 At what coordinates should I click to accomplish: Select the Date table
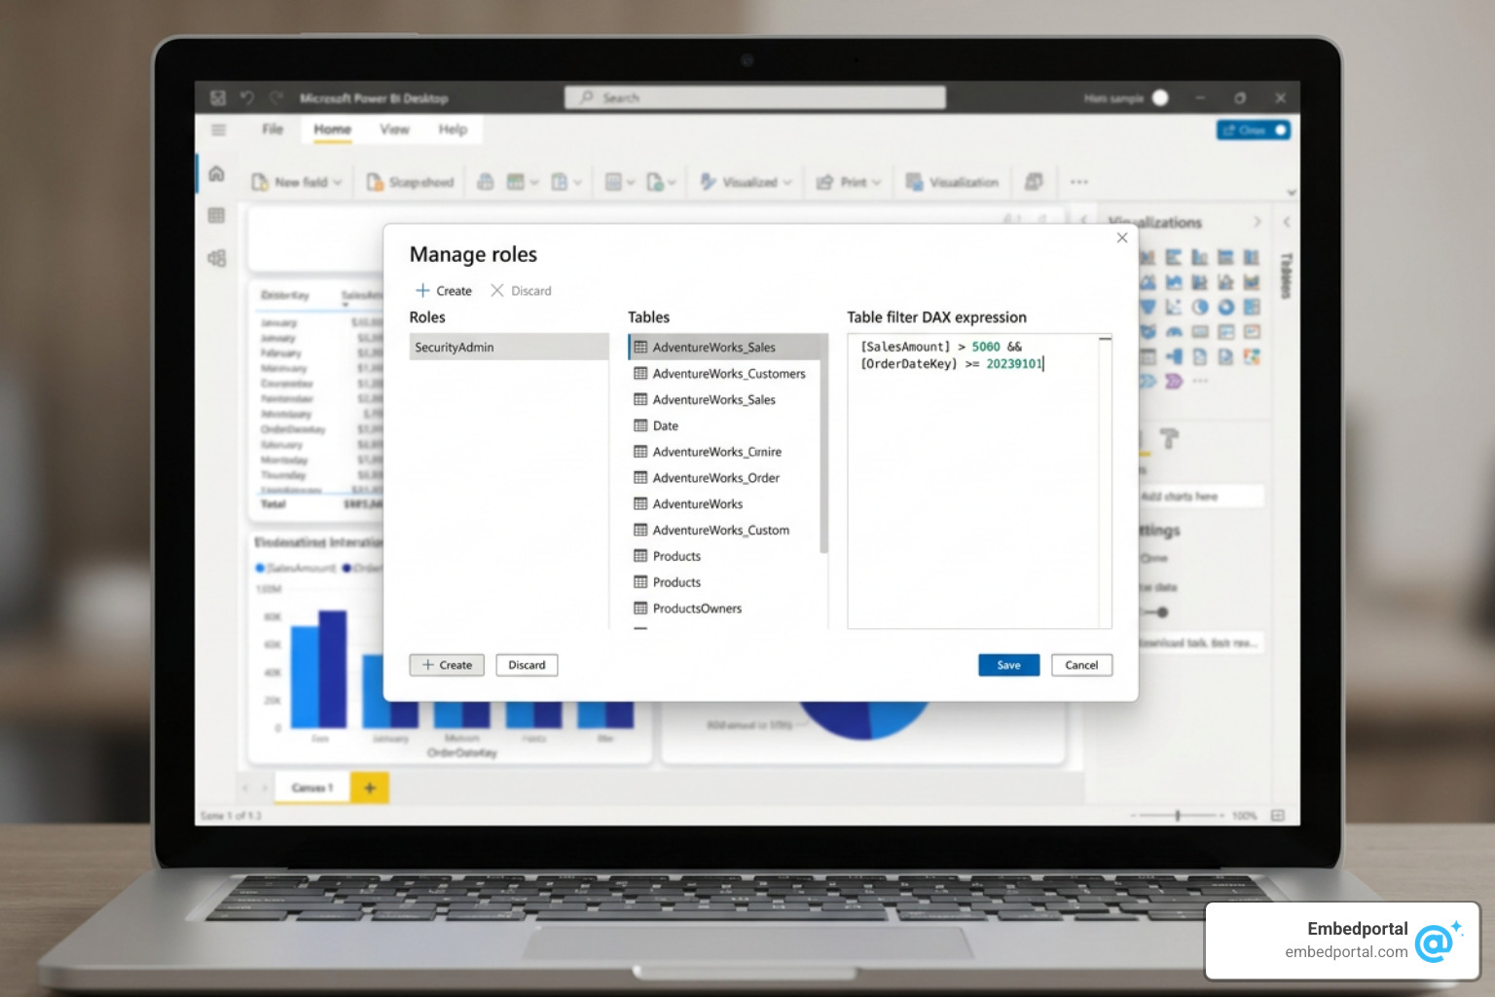(725, 425)
